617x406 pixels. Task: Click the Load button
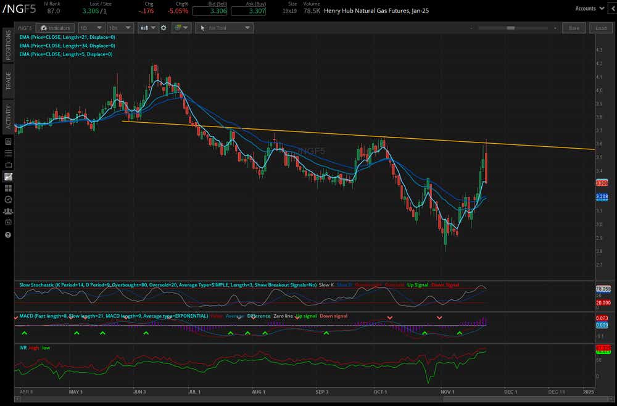(600, 28)
